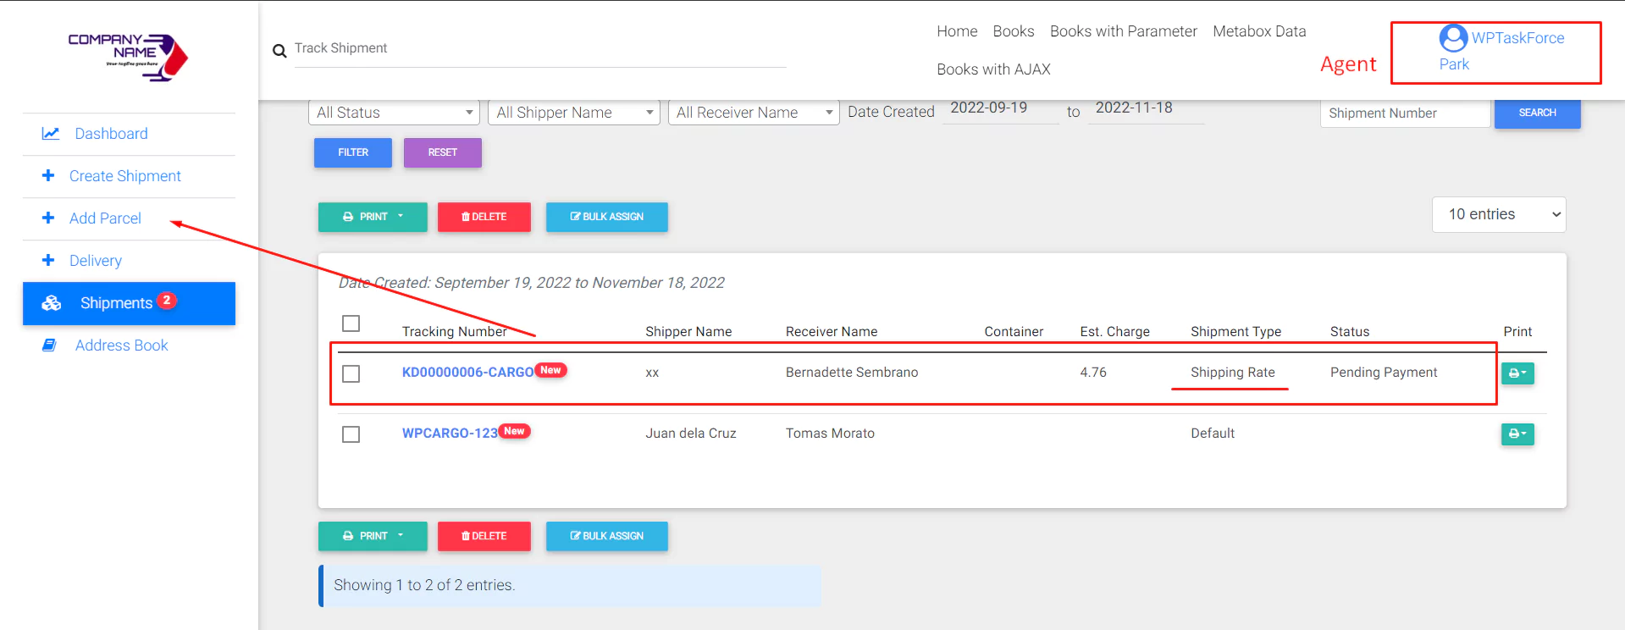
Task: Go to Metabox Data in top menu
Action: point(1258,31)
